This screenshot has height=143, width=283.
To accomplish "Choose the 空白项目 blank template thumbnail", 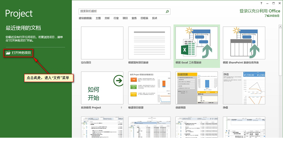I will (102, 43).
